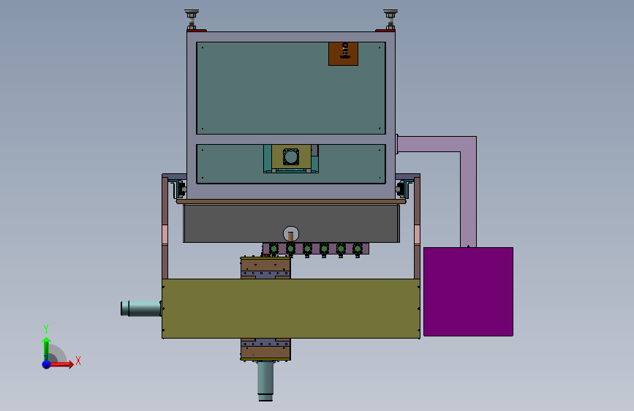Select the brown bearing block above the olive panel
This screenshot has height=411, width=634.
pyautogui.click(x=265, y=268)
